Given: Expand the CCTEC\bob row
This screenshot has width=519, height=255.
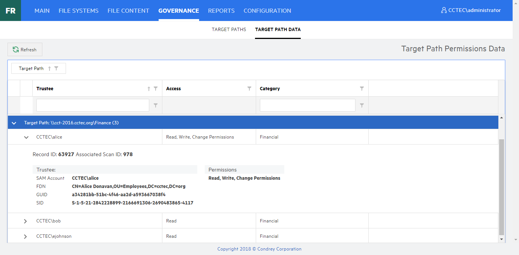Looking at the screenshot, I should pyautogui.click(x=25, y=221).
